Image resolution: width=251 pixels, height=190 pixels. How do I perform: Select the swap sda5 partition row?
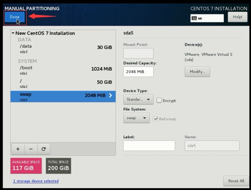click(63, 97)
